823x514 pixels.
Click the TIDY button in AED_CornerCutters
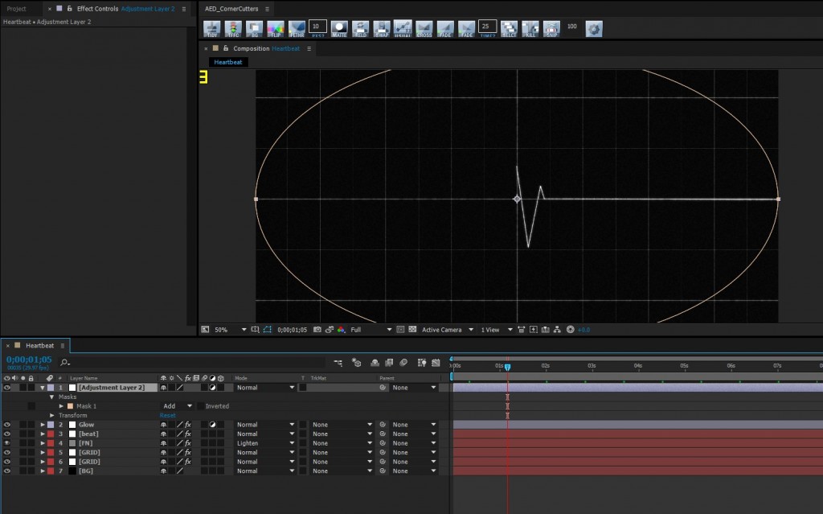[x=213, y=29]
